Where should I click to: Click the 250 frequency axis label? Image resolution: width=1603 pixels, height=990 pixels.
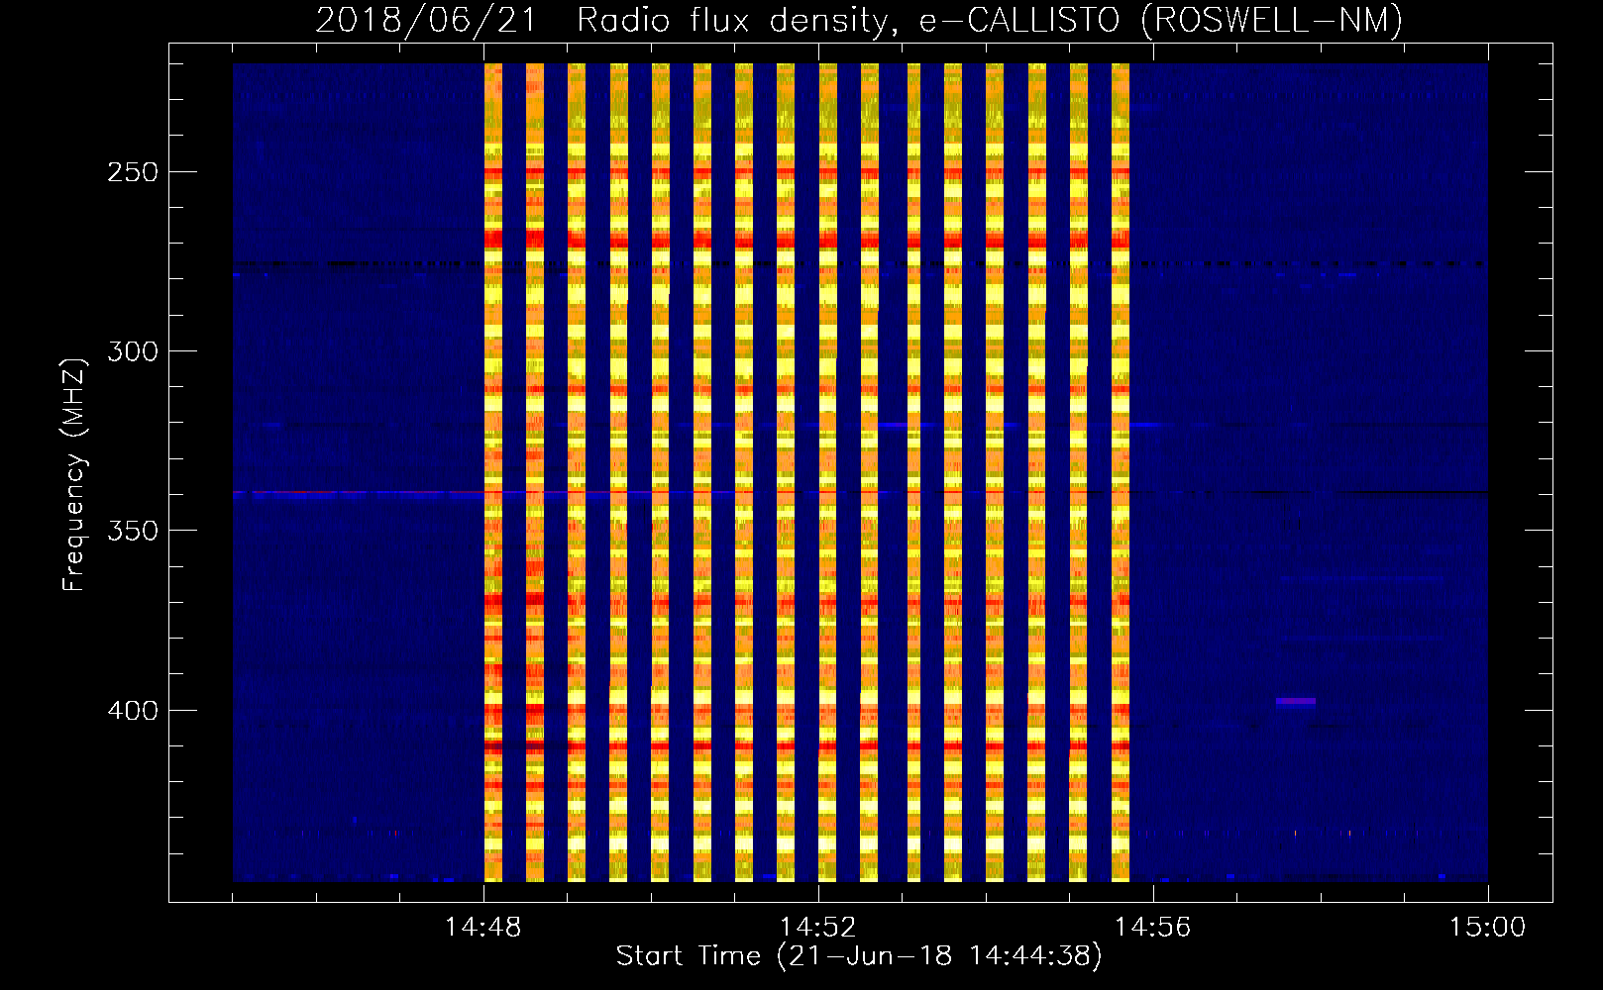tap(133, 172)
